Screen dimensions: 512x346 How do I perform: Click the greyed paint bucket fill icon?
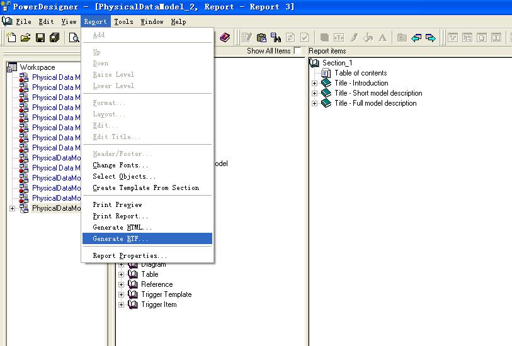pos(368,38)
